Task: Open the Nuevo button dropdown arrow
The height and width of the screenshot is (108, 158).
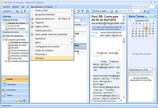Action: pyautogui.click(x=13, y=11)
